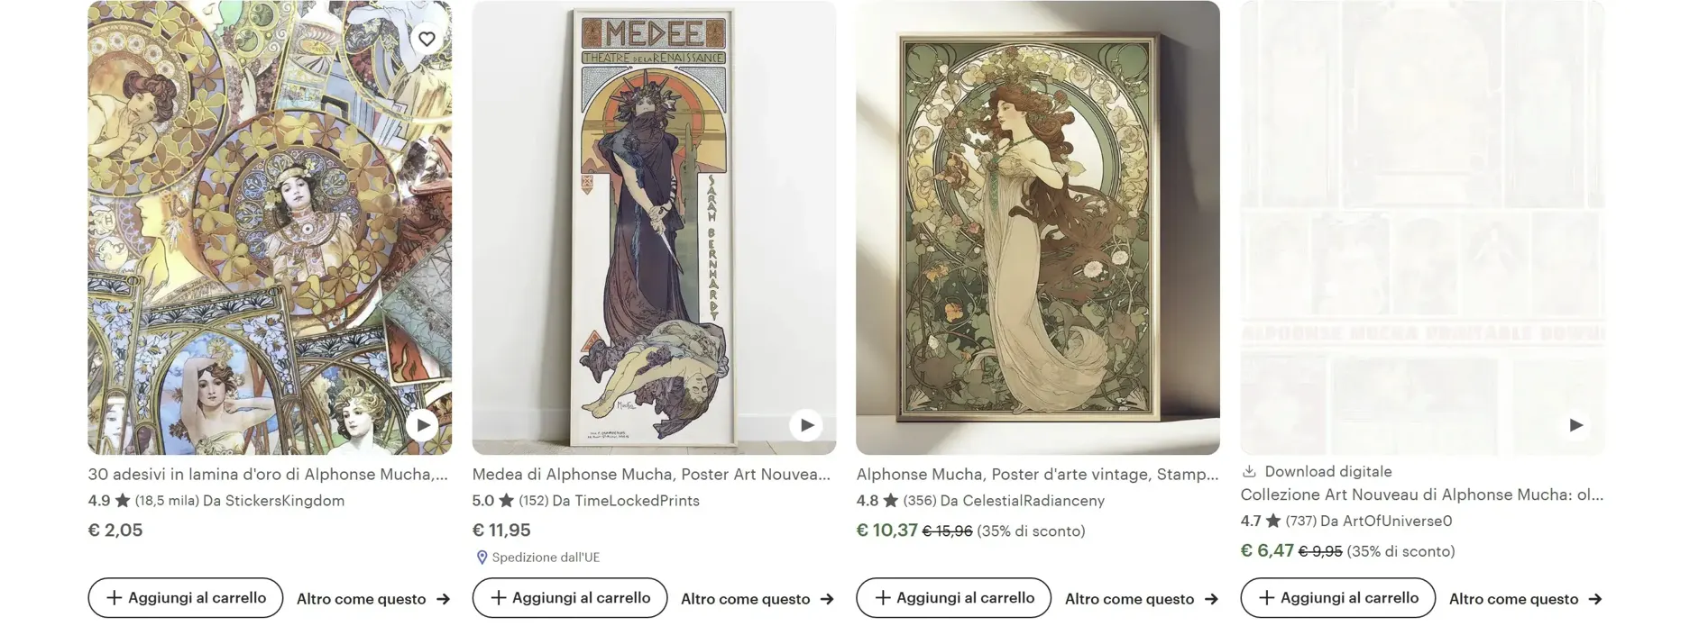Open Collezione Art Nouveau listing title
The image size is (1708, 626).
pyautogui.click(x=1421, y=494)
